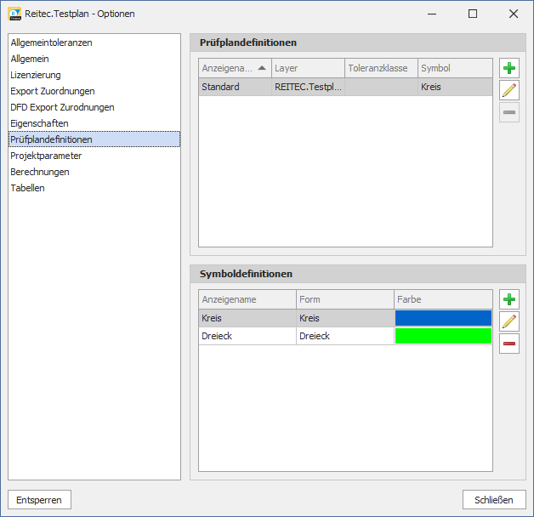534x517 pixels.
Task: Click the Reitec.Testplan app icon in title bar
Action: click(x=14, y=14)
